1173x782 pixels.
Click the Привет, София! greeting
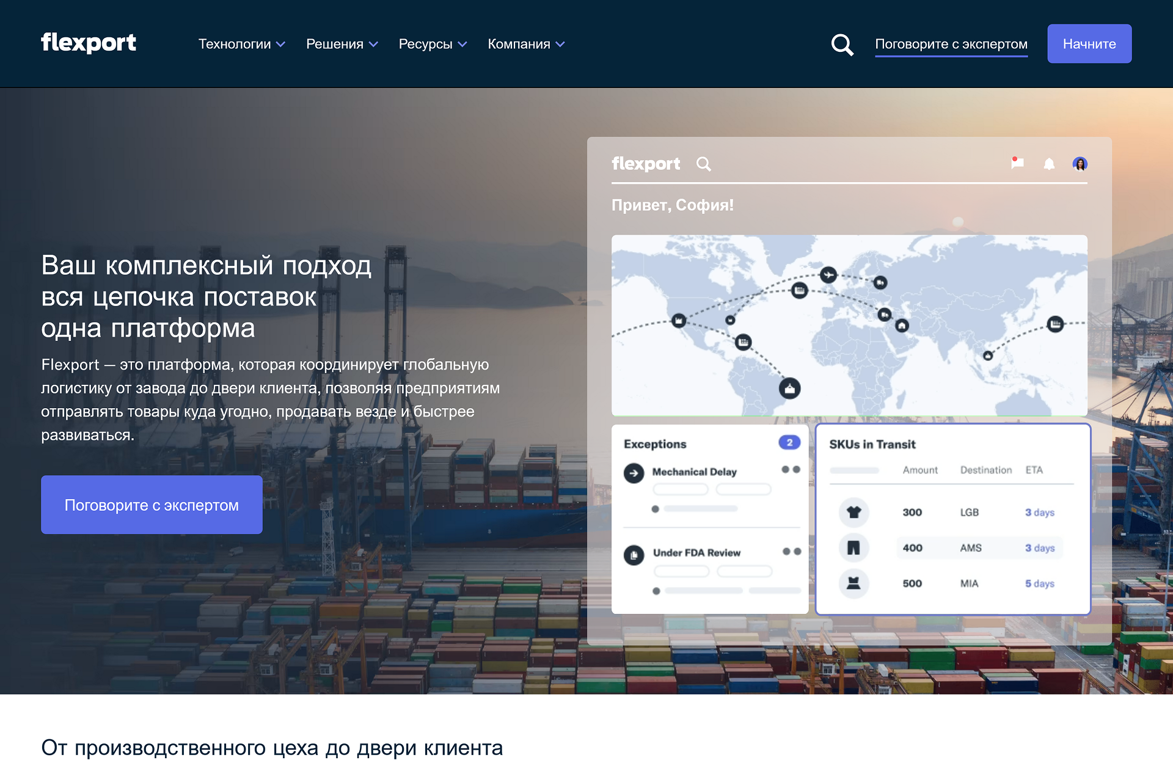point(673,205)
